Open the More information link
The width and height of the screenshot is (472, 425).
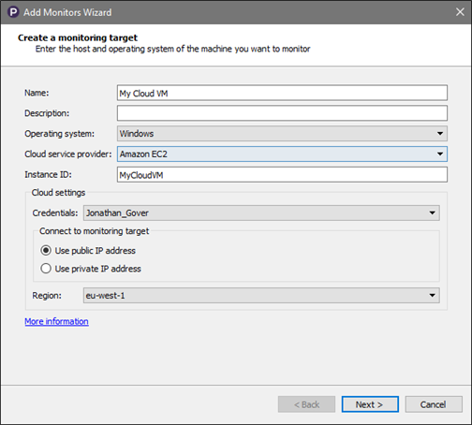click(56, 321)
